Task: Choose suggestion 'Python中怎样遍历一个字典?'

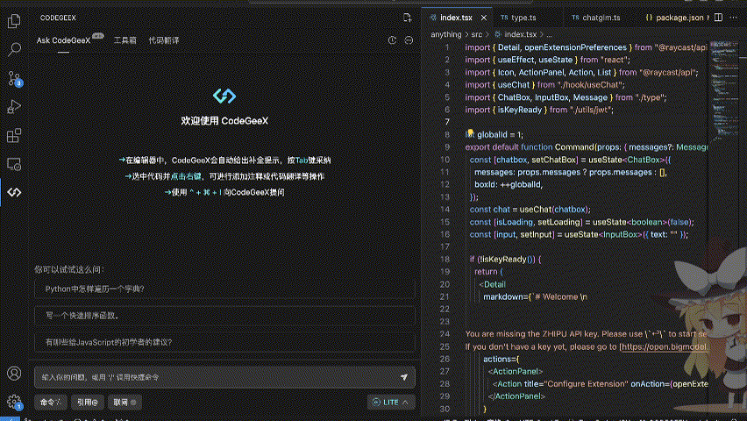Action: [224, 289]
